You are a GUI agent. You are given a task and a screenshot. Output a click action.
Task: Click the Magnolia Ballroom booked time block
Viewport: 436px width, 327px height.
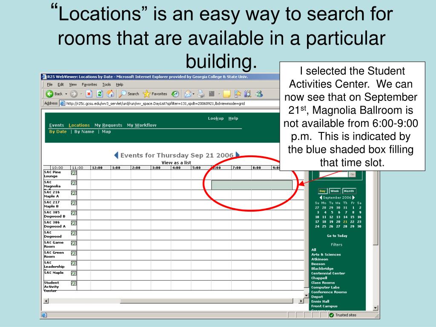(252, 185)
